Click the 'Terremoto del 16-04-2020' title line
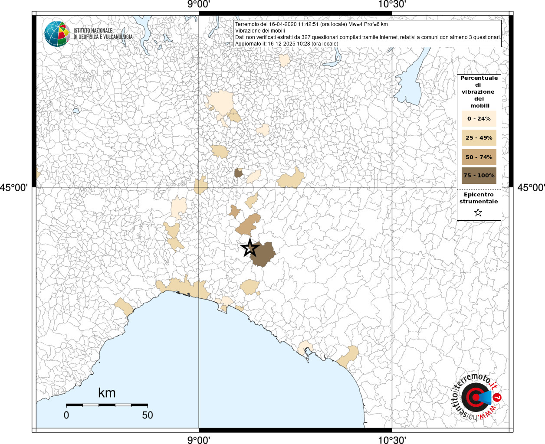Image resolution: width=545 pixels, height=444 pixels. (312, 24)
